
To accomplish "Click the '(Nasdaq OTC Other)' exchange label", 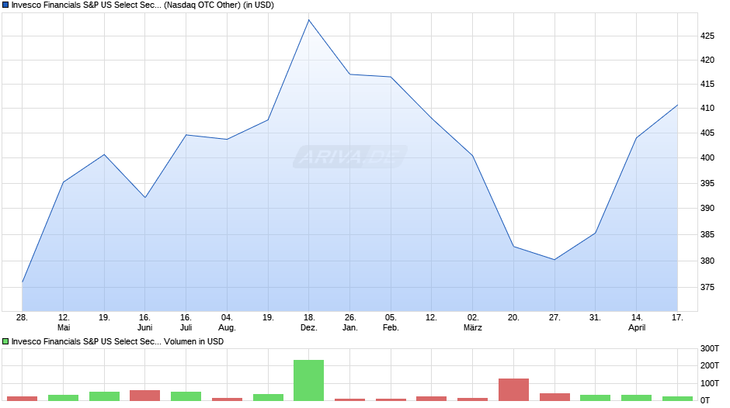I will (202, 5).
